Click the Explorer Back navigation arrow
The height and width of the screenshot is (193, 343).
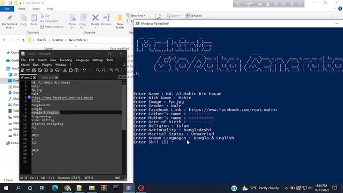pyautogui.click(x=5, y=40)
